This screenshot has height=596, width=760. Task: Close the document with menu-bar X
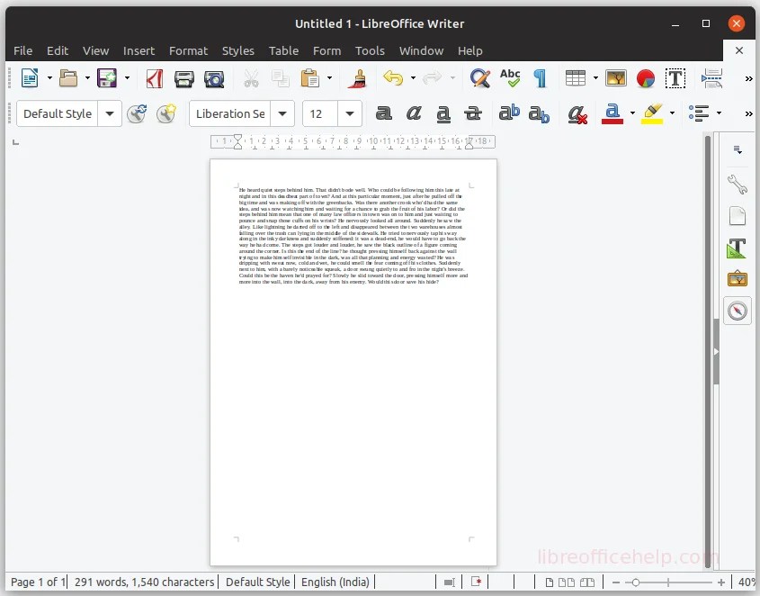coord(739,50)
